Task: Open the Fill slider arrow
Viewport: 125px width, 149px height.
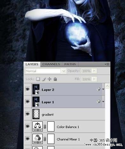Action: coord(94,79)
